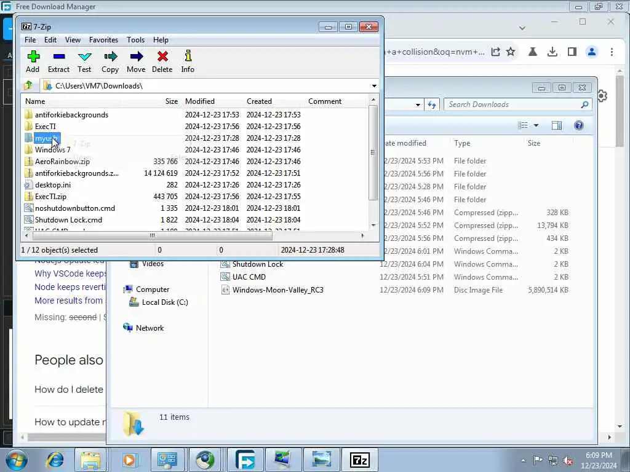This screenshot has width=630, height=472.
Task: Select the UAC CMD file in Explorer
Action: click(x=249, y=277)
